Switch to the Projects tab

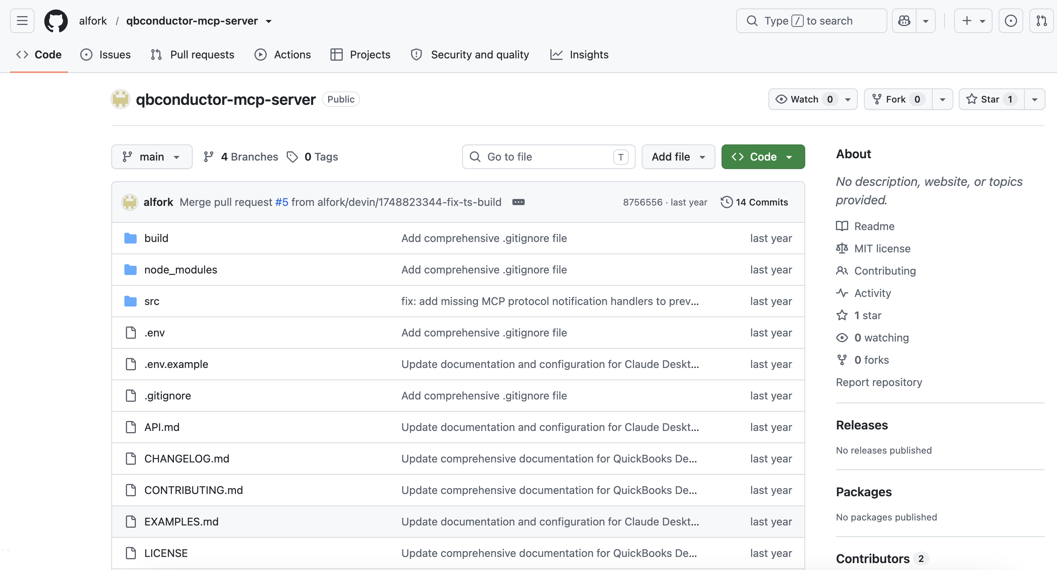(x=360, y=55)
